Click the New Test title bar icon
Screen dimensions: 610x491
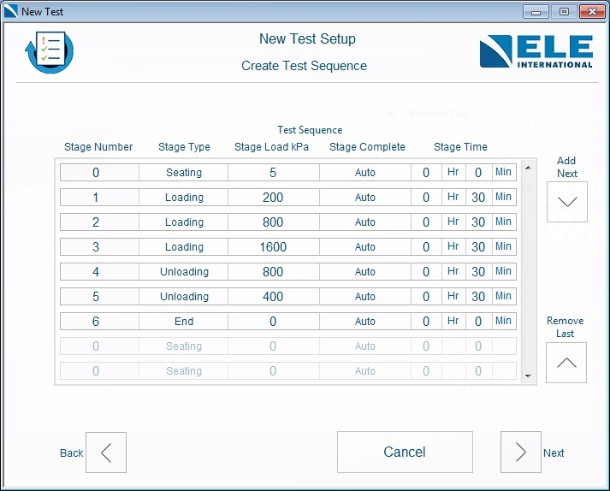(x=11, y=12)
